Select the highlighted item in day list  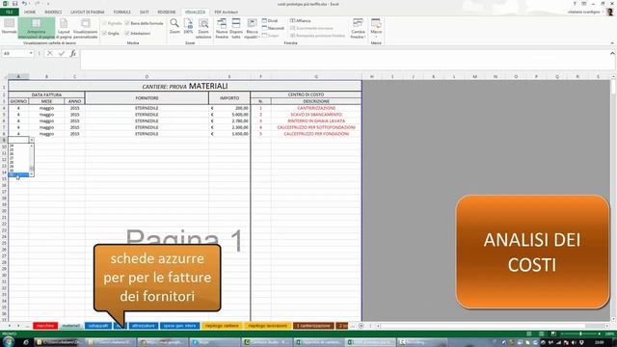pos(18,174)
